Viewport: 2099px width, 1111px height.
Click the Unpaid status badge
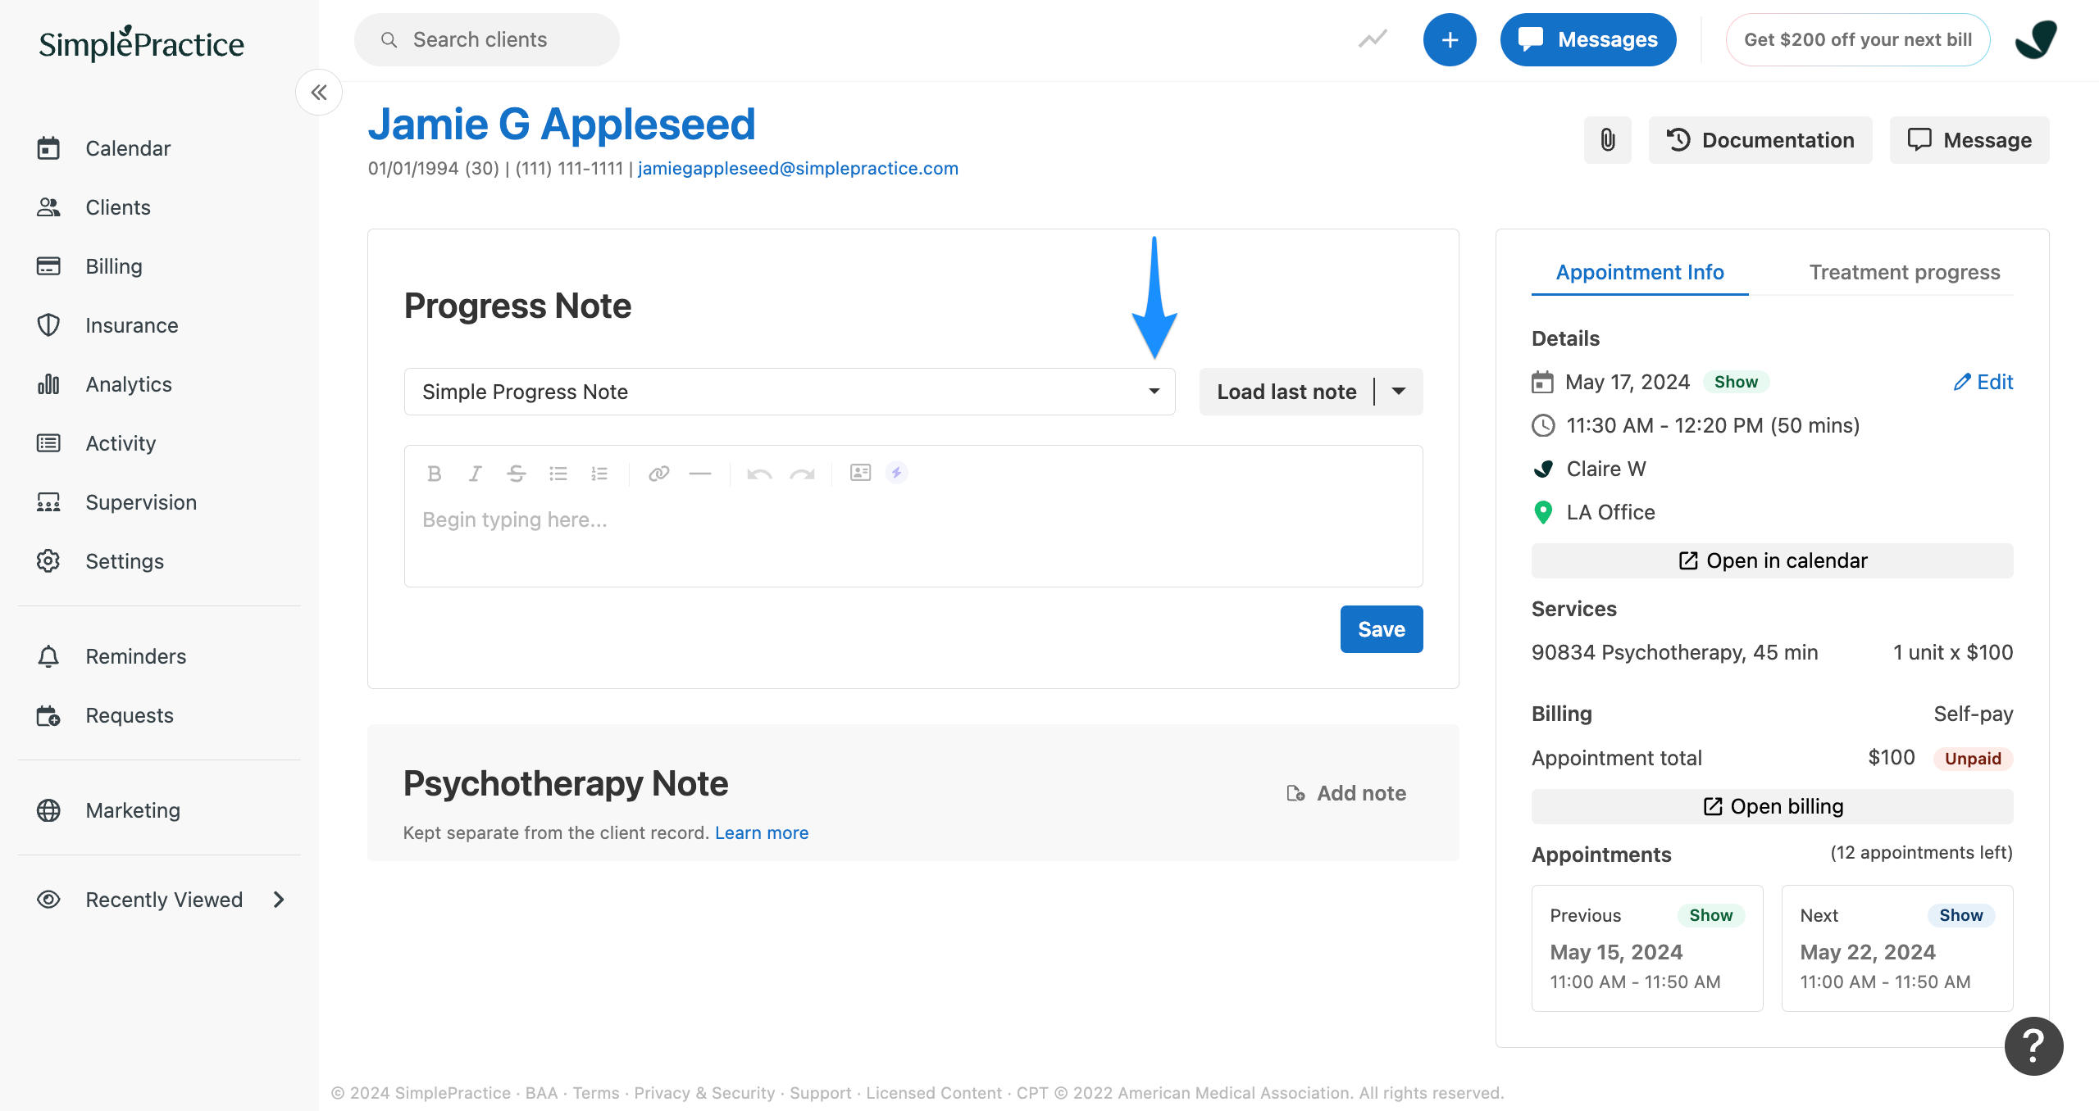click(x=1973, y=759)
